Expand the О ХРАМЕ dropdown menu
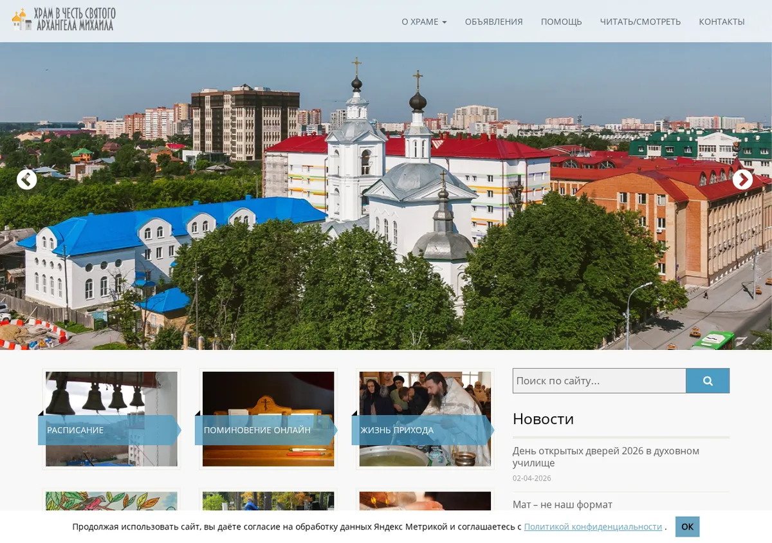 (x=424, y=21)
